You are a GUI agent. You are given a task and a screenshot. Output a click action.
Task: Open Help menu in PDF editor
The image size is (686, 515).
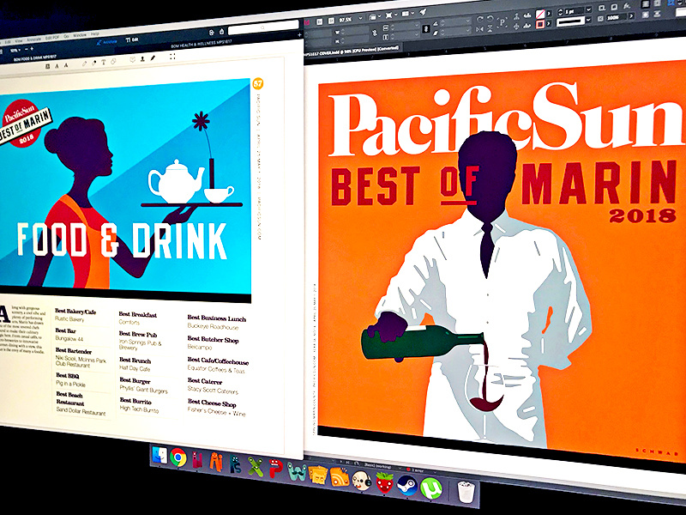click(95, 33)
